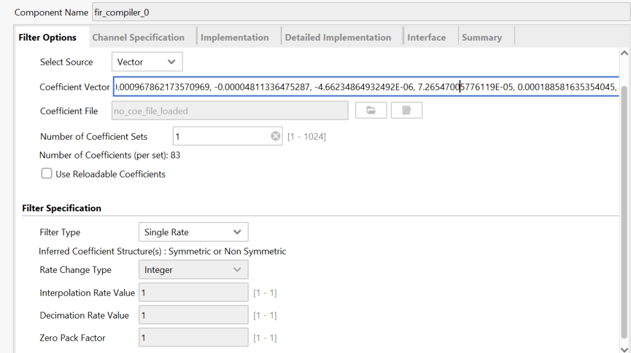Click the Coefficient File path field

click(x=229, y=111)
